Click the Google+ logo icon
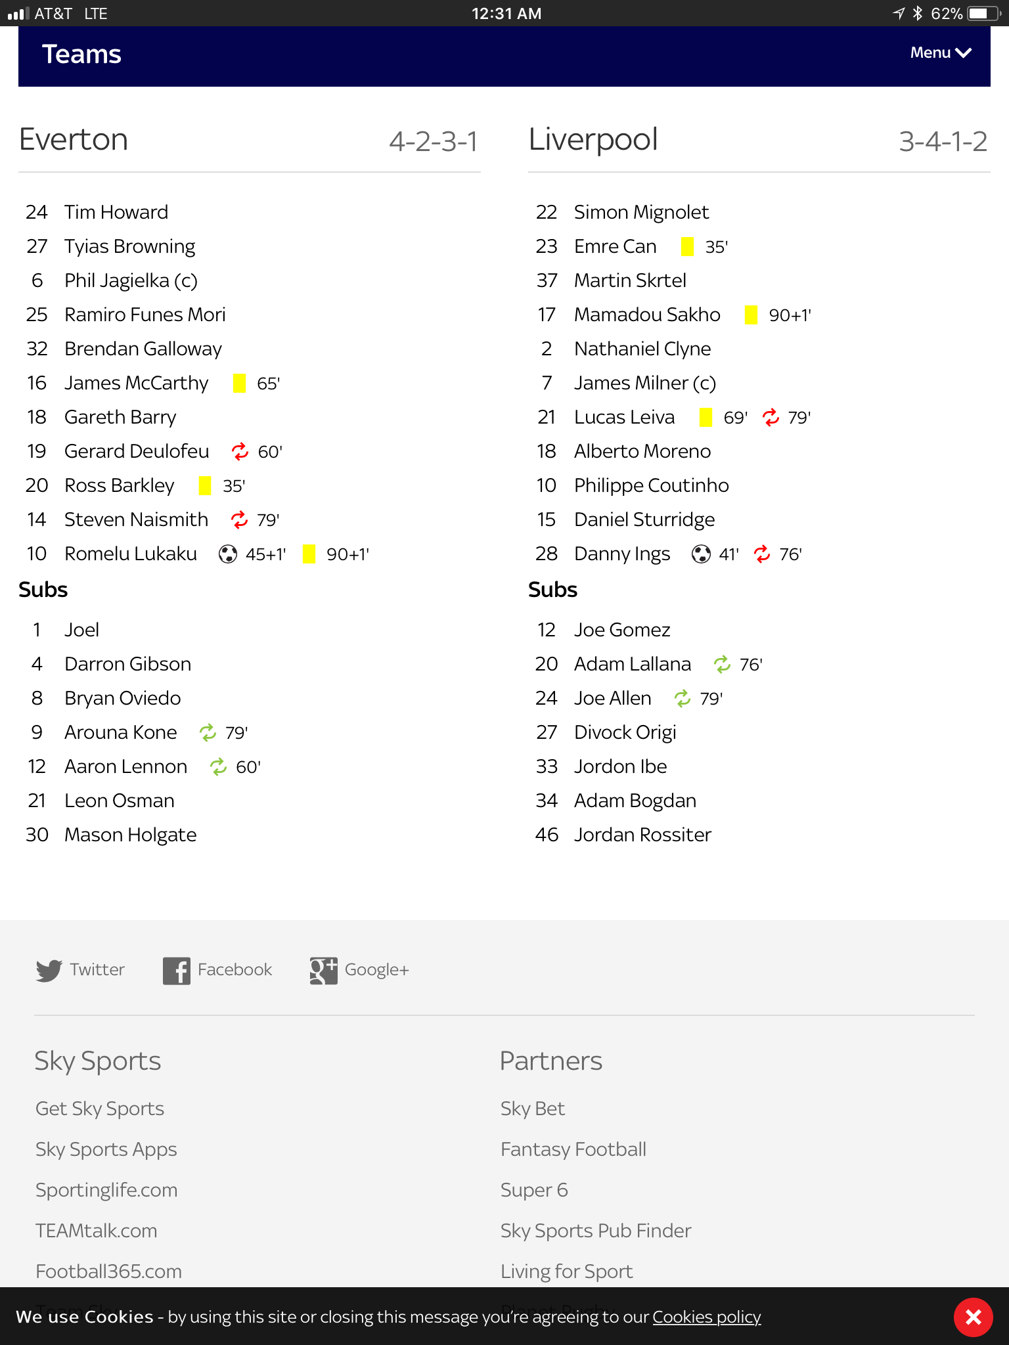 [x=323, y=971]
